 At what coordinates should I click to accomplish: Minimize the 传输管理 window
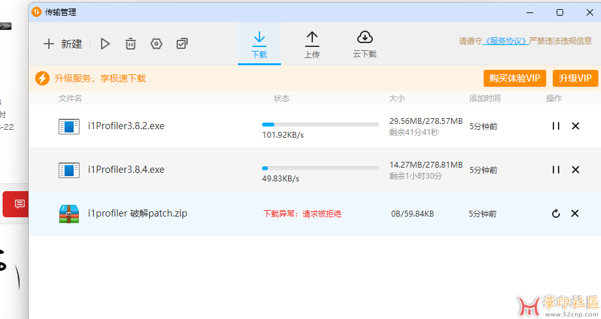click(x=530, y=12)
